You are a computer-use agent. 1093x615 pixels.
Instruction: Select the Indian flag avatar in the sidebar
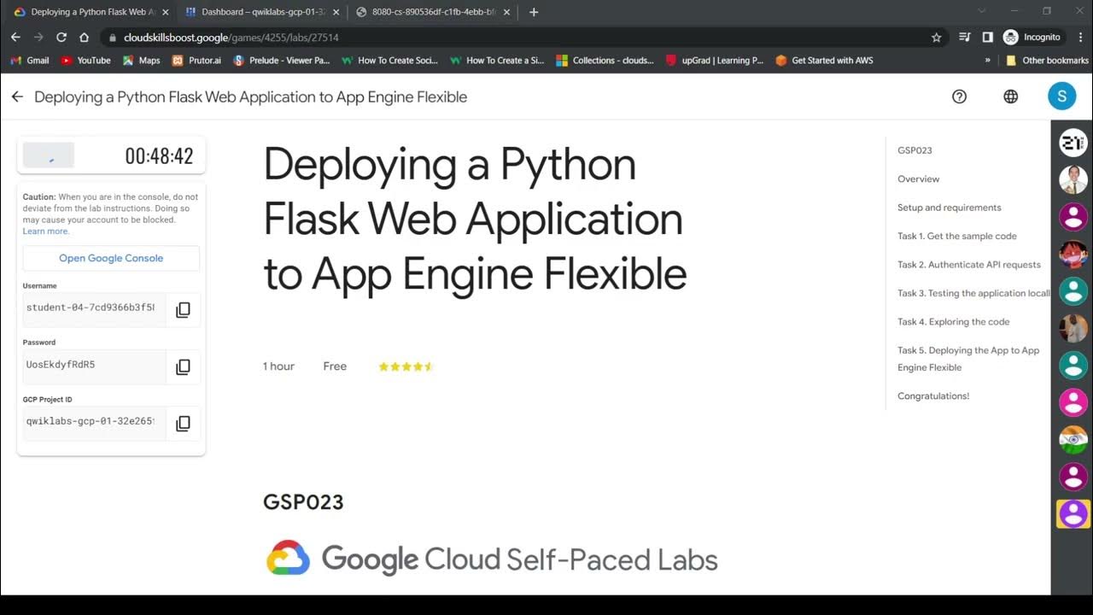tap(1073, 440)
